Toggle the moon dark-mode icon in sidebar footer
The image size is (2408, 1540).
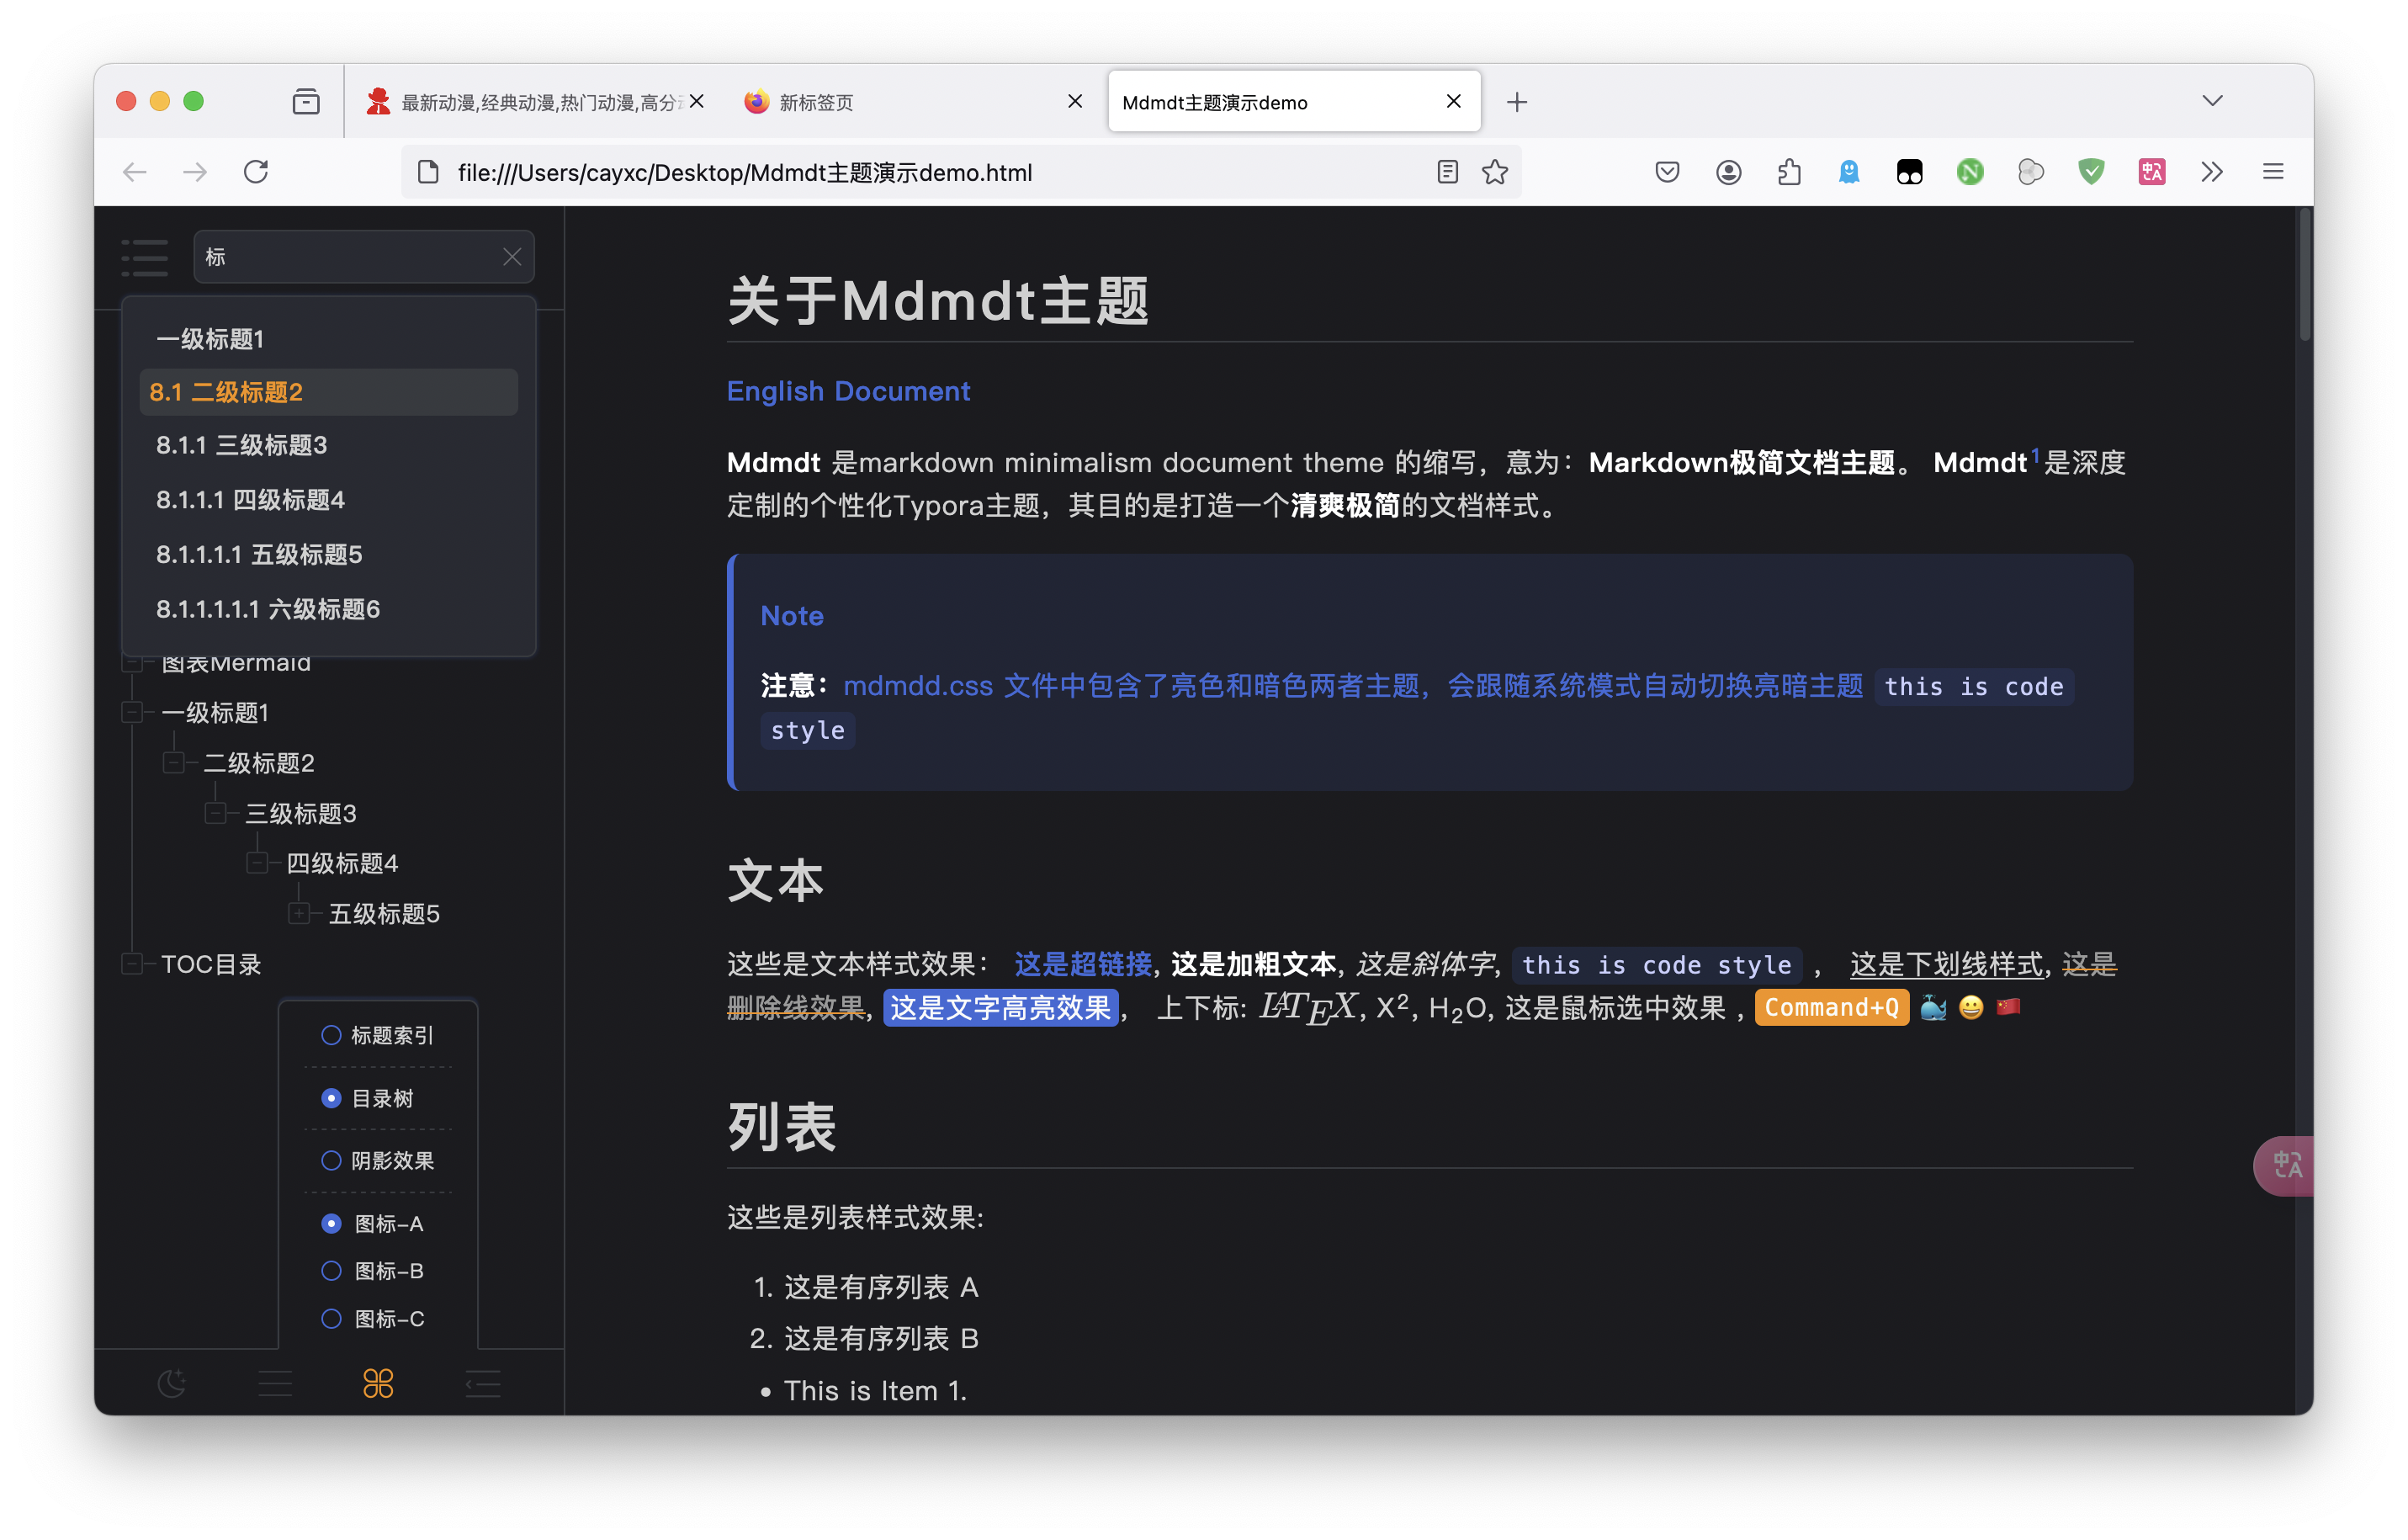(172, 1383)
